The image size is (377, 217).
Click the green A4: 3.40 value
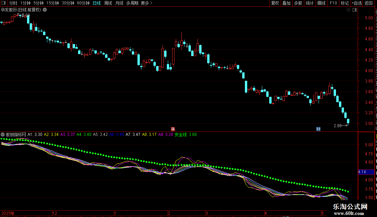pos(84,135)
